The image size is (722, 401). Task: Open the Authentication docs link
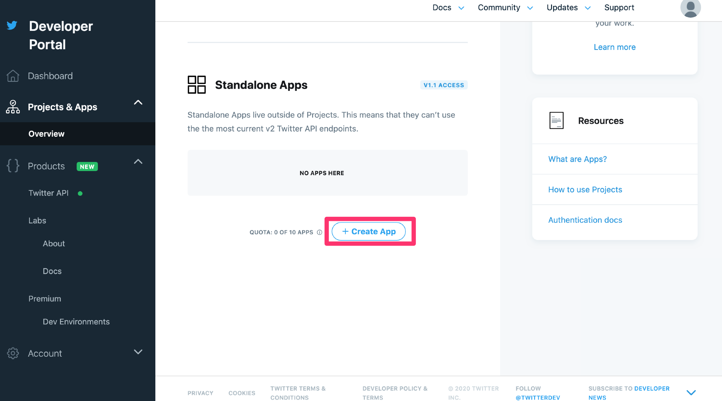[585, 220]
